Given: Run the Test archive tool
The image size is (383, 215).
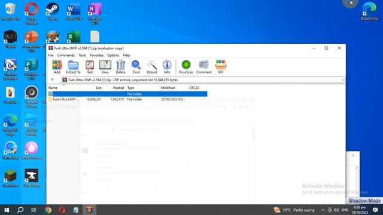Looking at the screenshot, I should (x=90, y=67).
